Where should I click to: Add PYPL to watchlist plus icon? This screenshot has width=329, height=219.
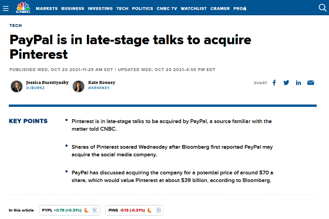95,210
